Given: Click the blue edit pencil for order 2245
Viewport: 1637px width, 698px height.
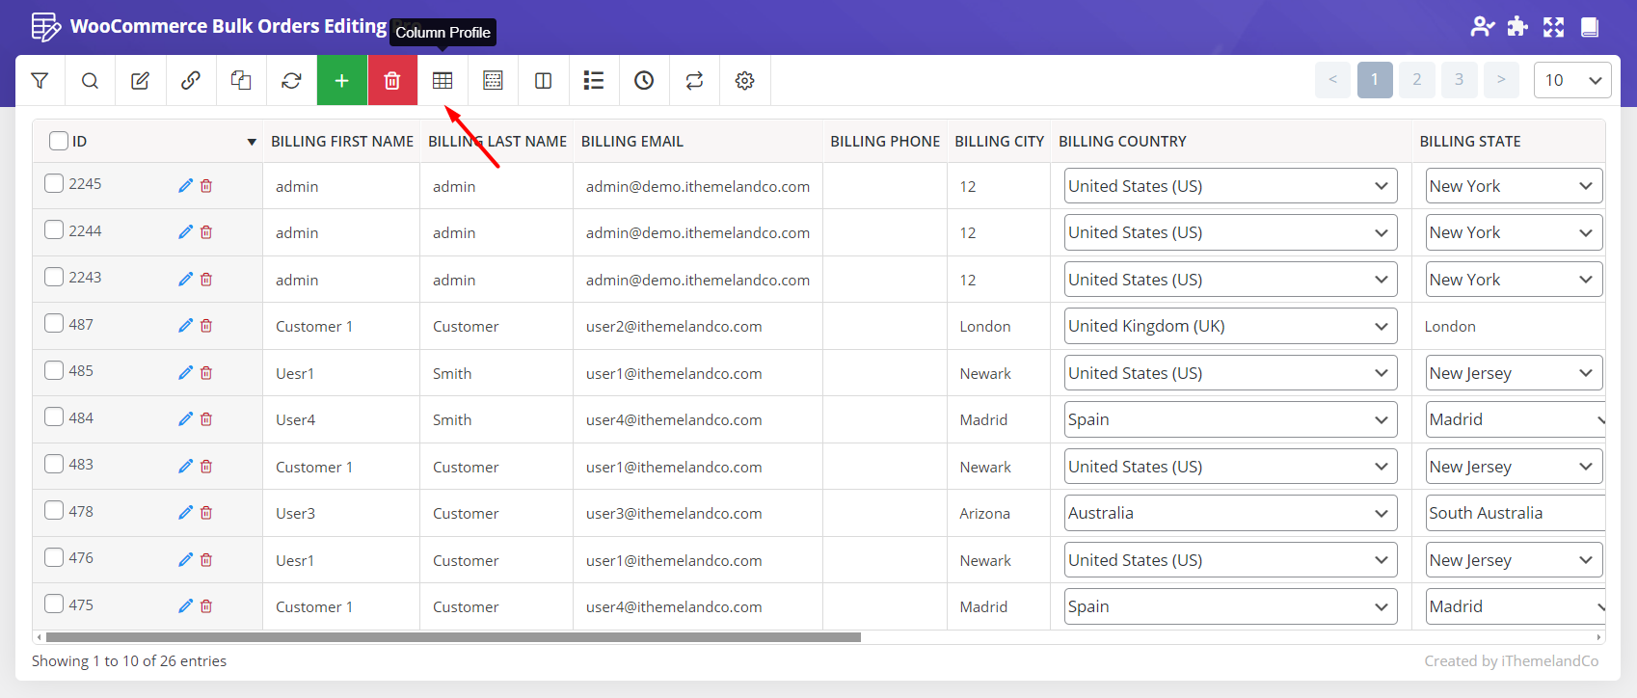Looking at the screenshot, I should pyautogui.click(x=186, y=186).
